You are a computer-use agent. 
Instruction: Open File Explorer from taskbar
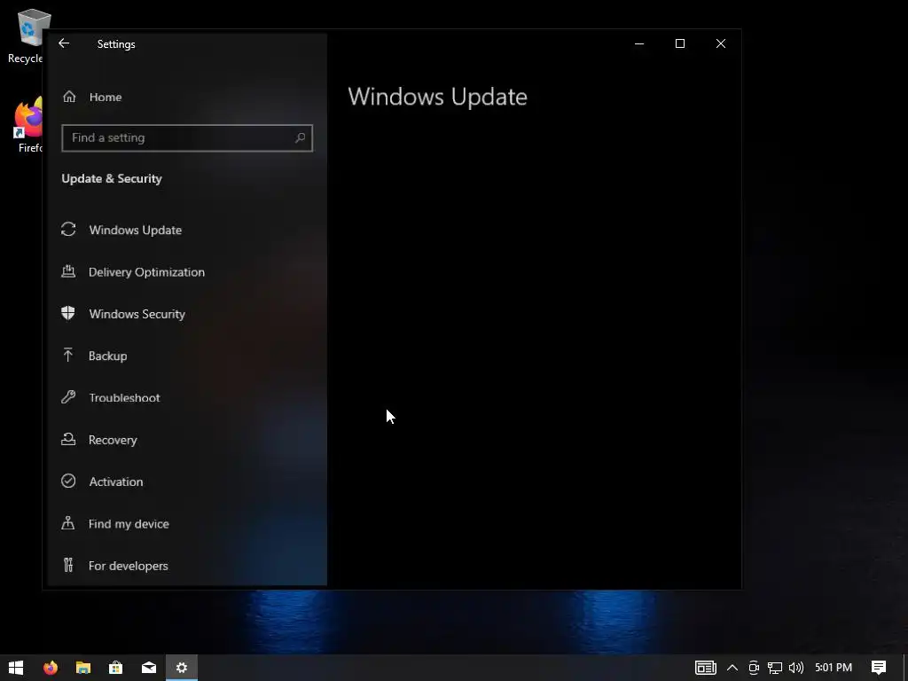83,668
